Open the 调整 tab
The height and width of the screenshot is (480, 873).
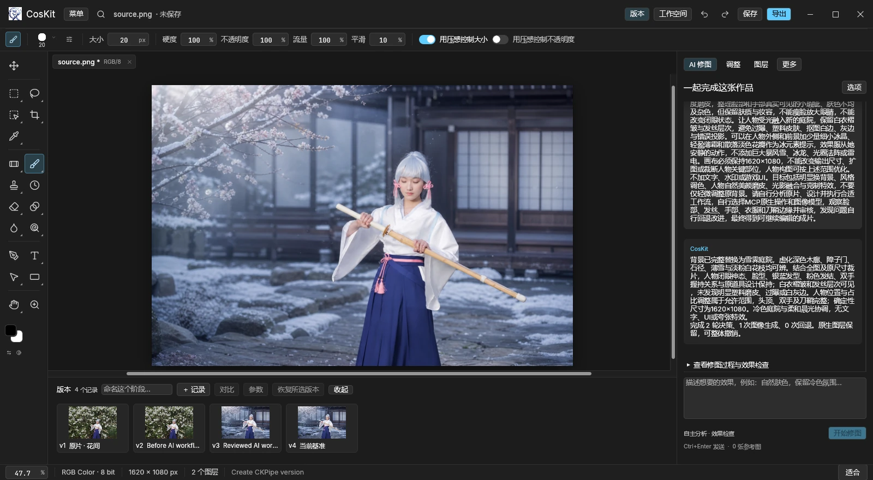pos(733,64)
